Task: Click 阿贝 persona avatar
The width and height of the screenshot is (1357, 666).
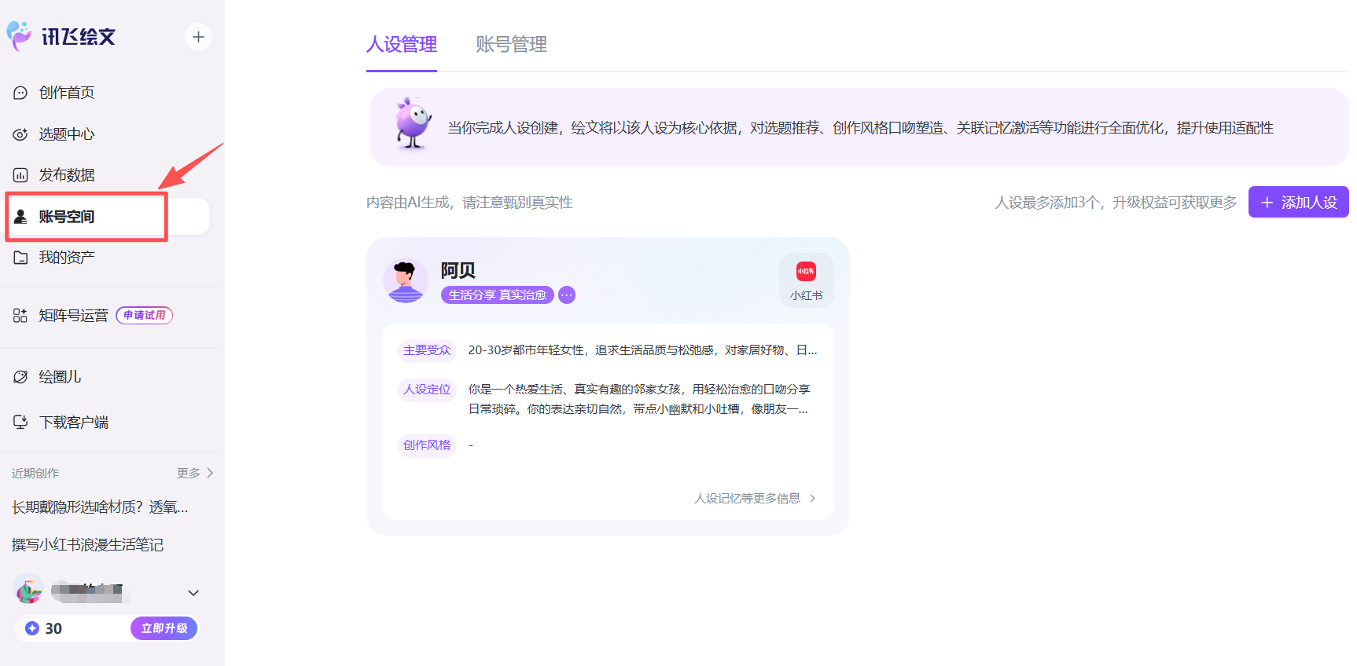Action: (x=406, y=281)
